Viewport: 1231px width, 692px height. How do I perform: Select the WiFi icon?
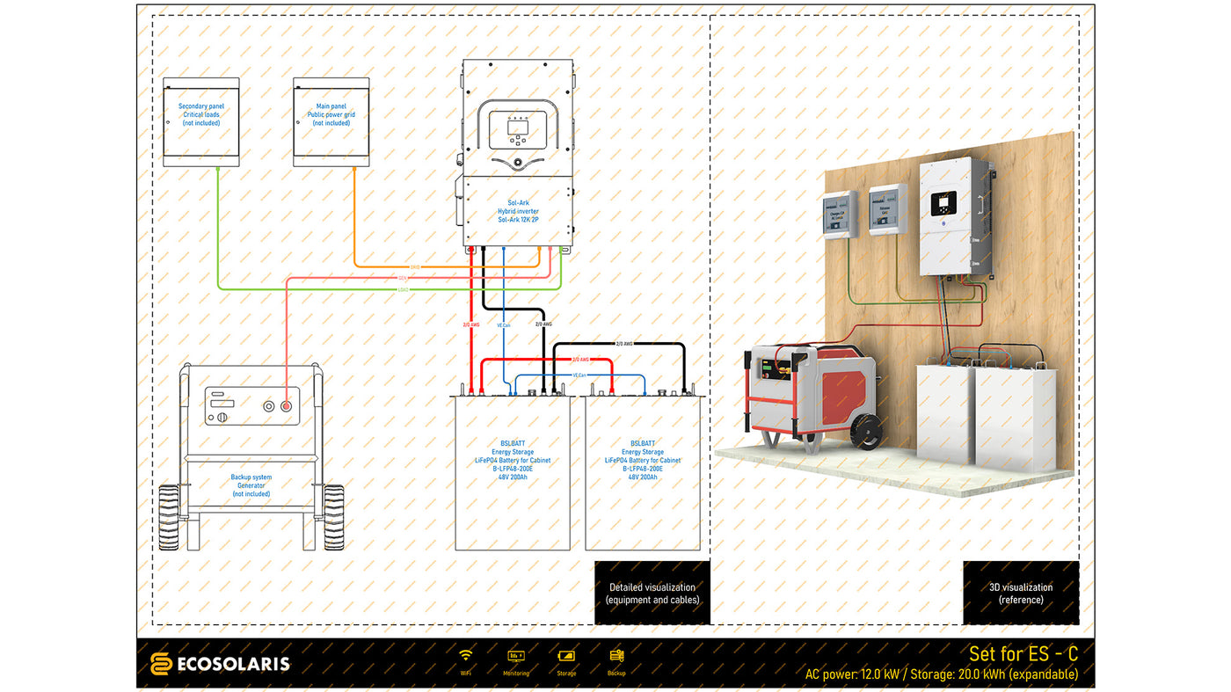pos(464,654)
